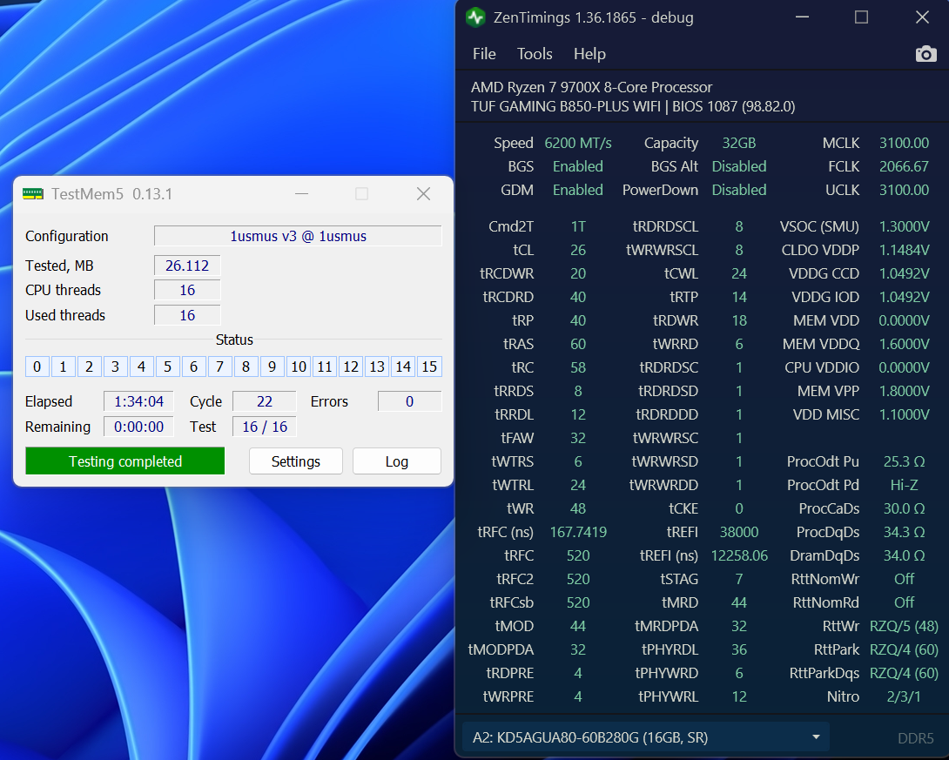Click the Test 16 / 16 field
This screenshot has width=949, height=760.
click(265, 427)
